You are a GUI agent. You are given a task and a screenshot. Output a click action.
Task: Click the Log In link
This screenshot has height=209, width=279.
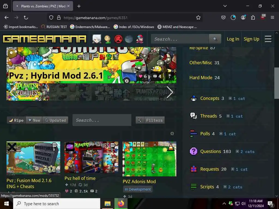(233, 39)
